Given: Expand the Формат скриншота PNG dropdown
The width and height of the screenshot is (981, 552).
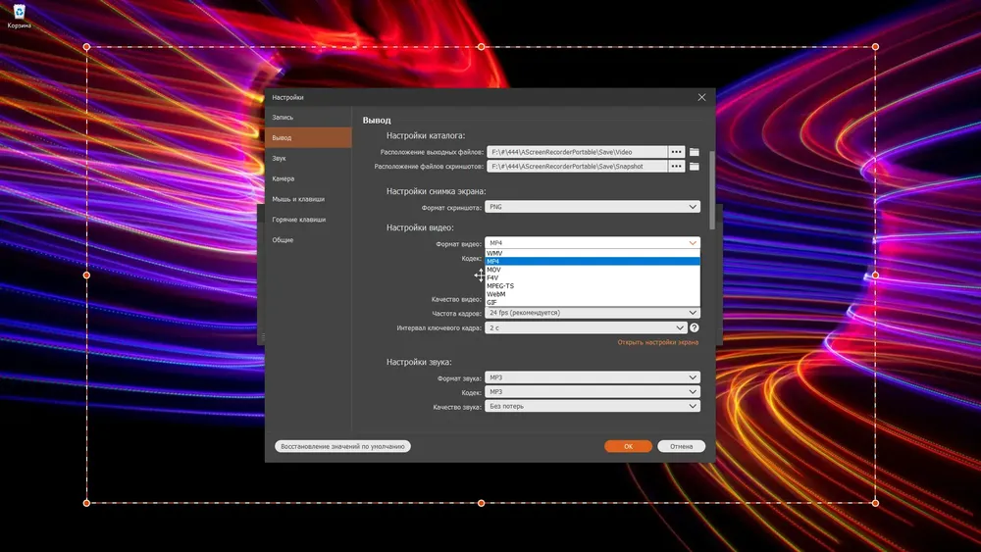Looking at the screenshot, I should pyautogui.click(x=593, y=207).
